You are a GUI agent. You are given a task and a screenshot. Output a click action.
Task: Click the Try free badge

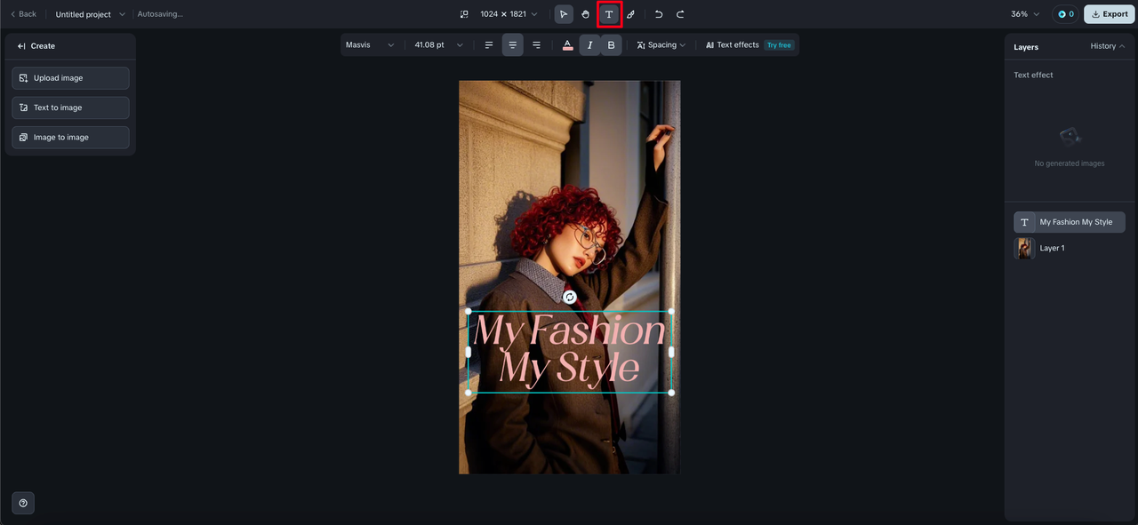[779, 45]
